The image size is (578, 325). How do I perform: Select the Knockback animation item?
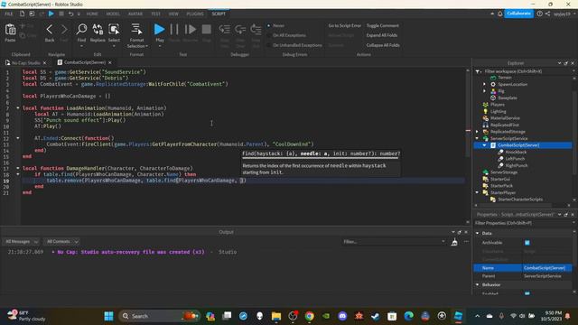click(x=516, y=152)
